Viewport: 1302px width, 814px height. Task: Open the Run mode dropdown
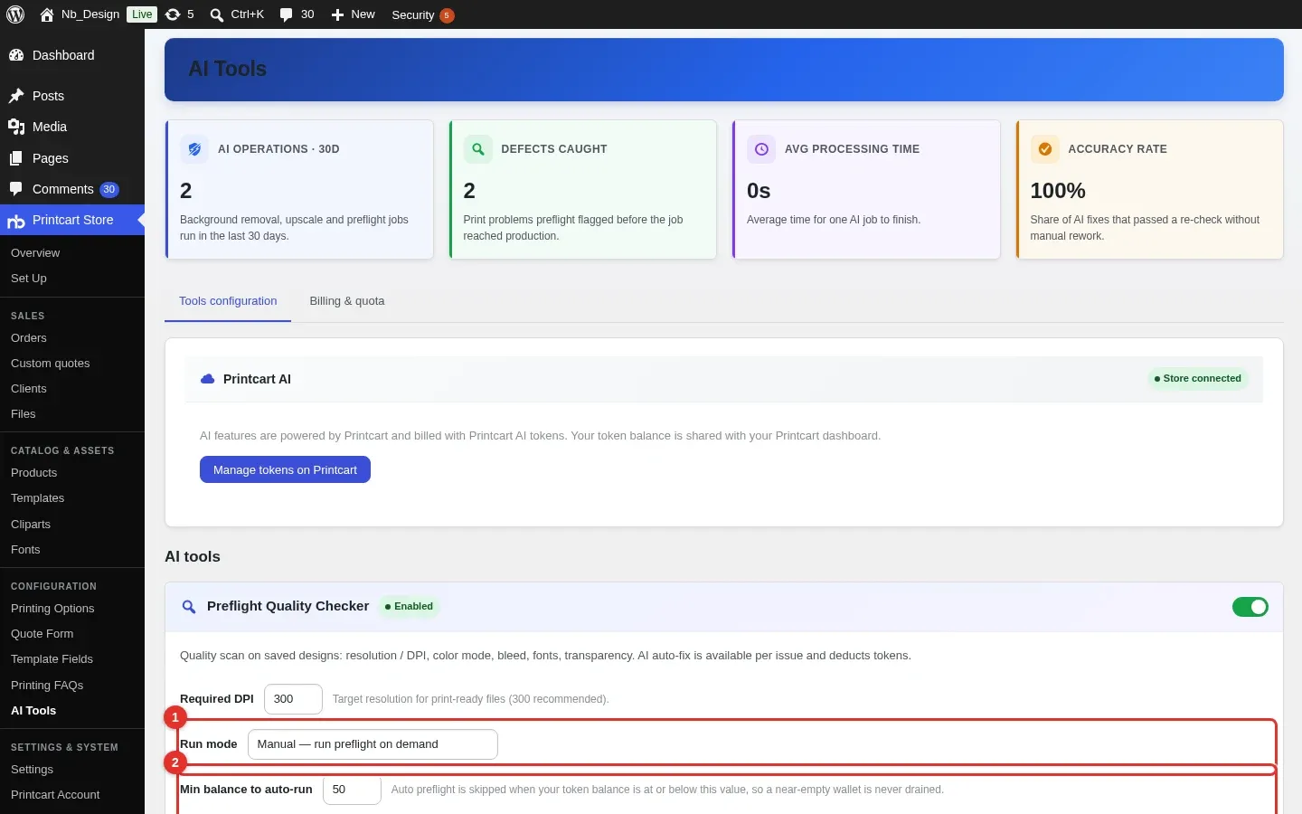click(373, 744)
